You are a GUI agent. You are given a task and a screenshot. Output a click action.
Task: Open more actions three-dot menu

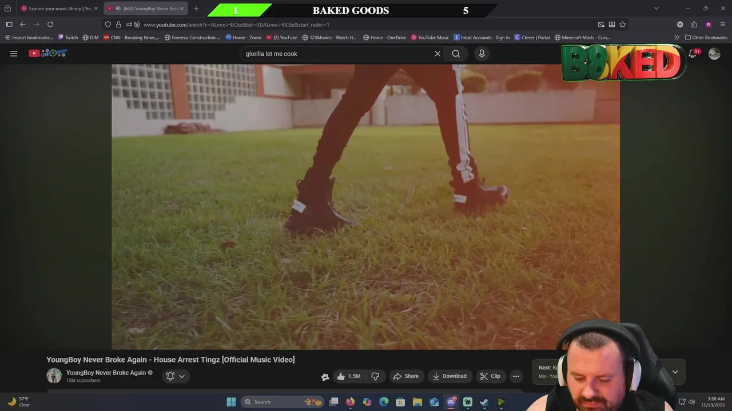(516, 376)
